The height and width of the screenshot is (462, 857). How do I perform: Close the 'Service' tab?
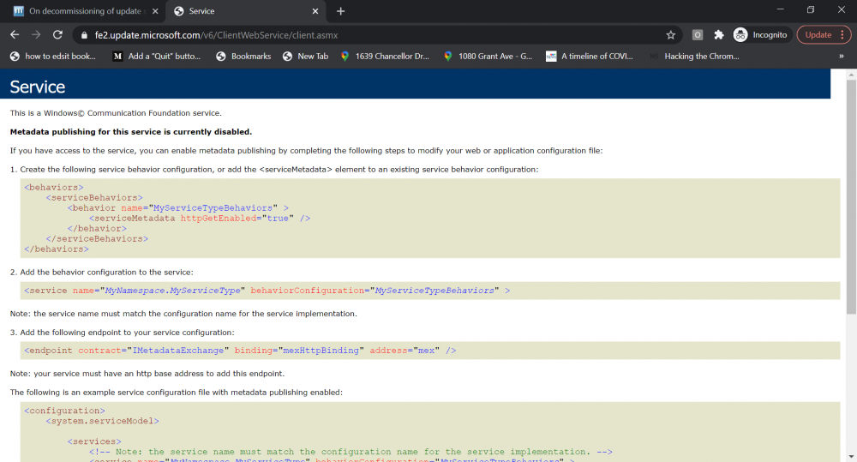(x=315, y=11)
